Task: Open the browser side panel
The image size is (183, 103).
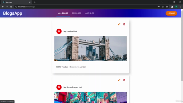Action: tap(172, 7)
